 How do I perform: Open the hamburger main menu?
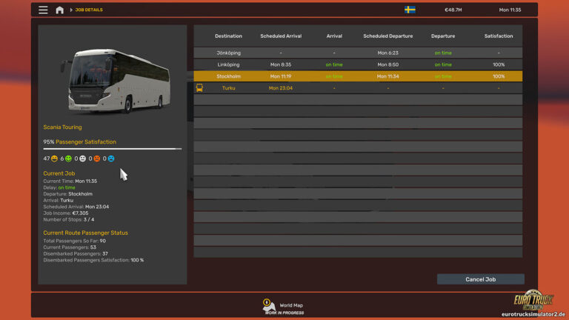(x=43, y=10)
